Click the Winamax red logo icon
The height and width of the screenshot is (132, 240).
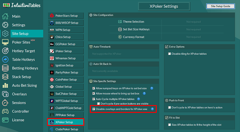[52, 58]
